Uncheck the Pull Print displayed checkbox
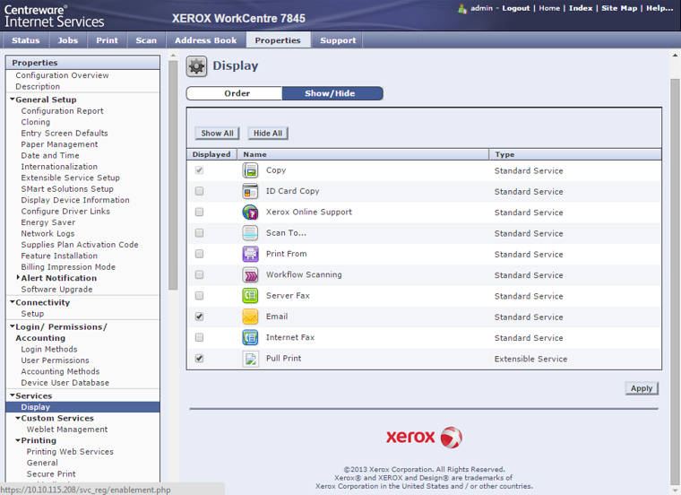The height and width of the screenshot is (495, 681). (x=199, y=359)
